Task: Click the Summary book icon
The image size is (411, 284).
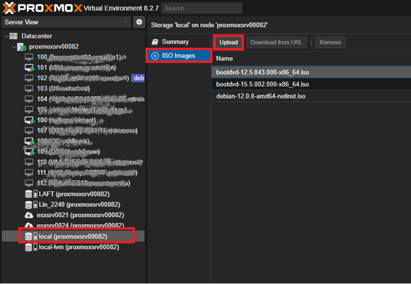Action: tap(155, 42)
